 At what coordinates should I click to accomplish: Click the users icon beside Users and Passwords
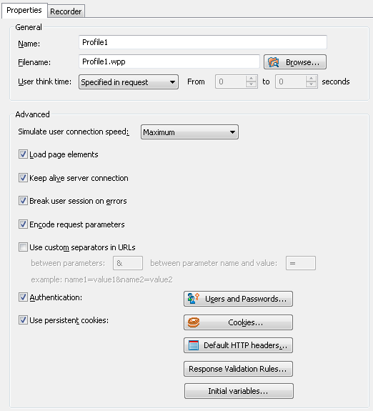pos(194,298)
